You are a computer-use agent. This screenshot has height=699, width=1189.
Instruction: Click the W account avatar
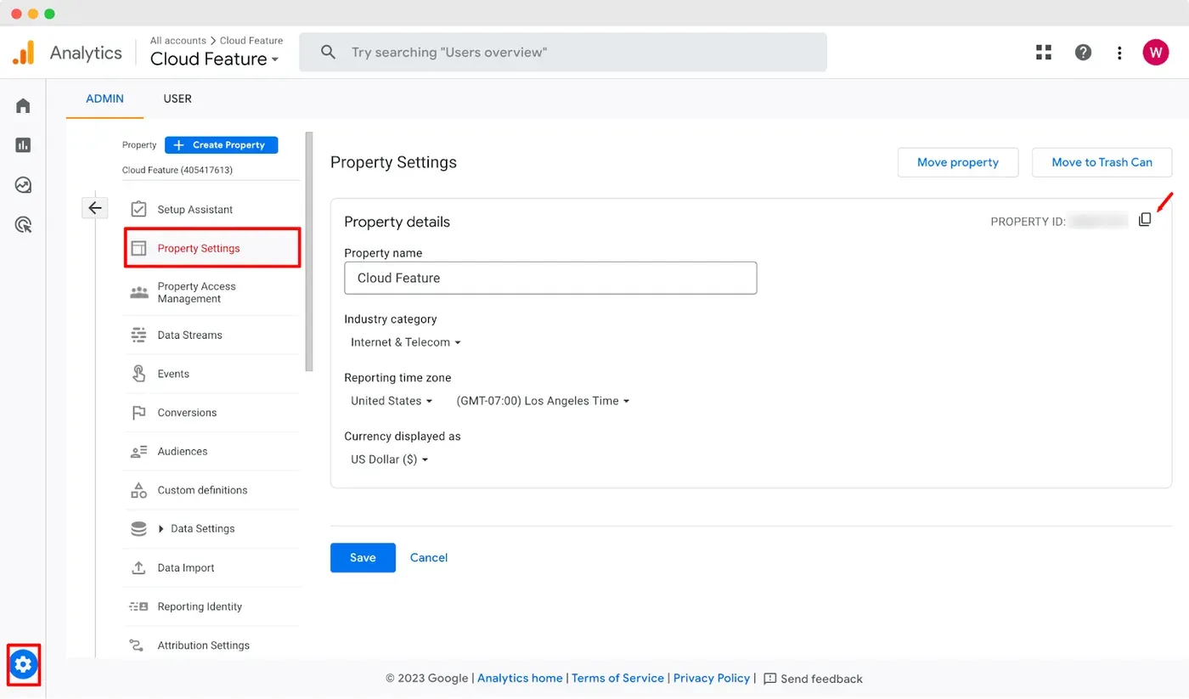1155,53
